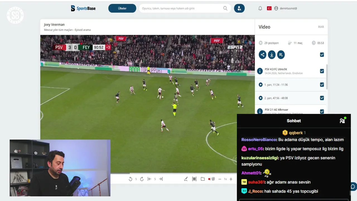Click the video progress bar
357x201 pixels.
click(x=173, y=173)
